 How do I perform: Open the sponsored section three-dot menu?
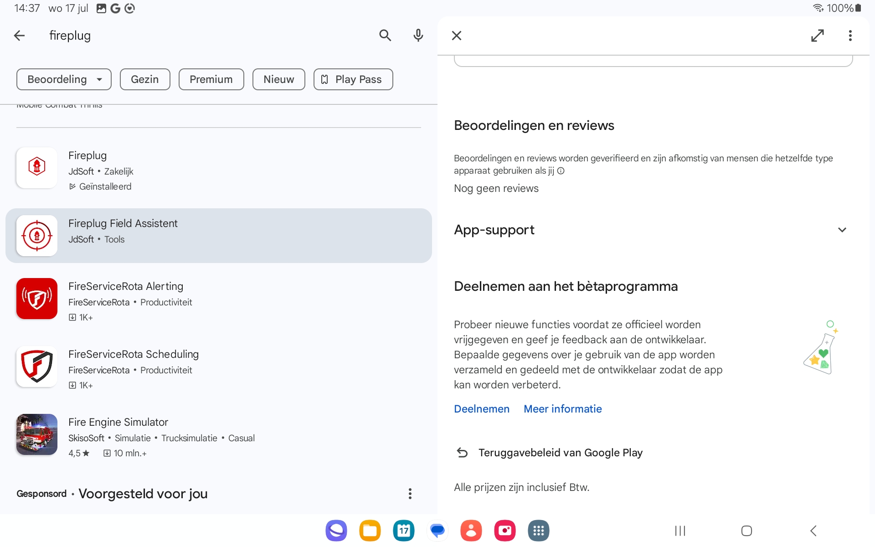point(410,494)
